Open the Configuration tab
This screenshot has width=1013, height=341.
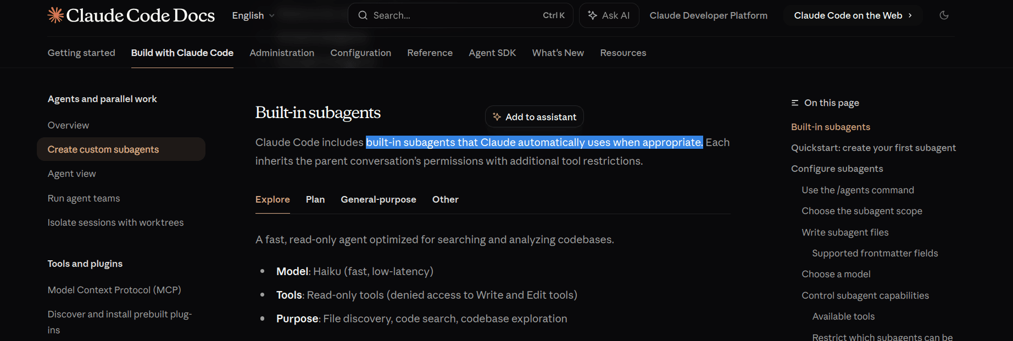click(x=361, y=53)
